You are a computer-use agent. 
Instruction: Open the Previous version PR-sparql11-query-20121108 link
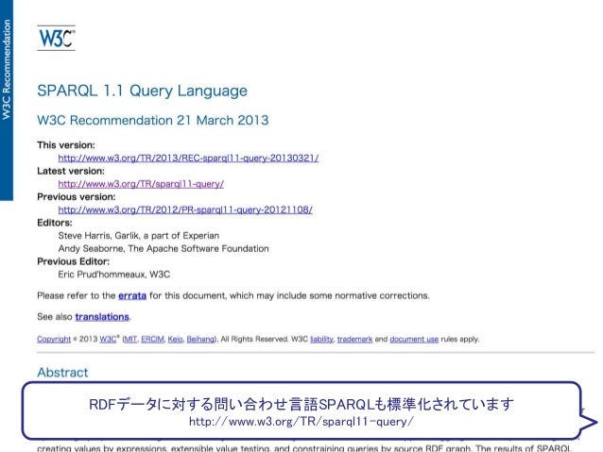(x=185, y=209)
